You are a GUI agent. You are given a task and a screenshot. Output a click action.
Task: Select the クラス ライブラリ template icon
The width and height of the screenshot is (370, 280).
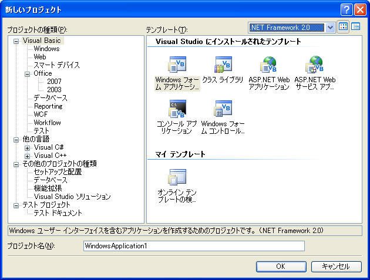pos(223,65)
